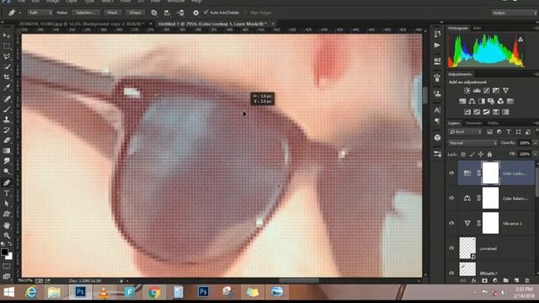Hide the Color Lookup layer
The image size is (539, 303).
(x=451, y=173)
